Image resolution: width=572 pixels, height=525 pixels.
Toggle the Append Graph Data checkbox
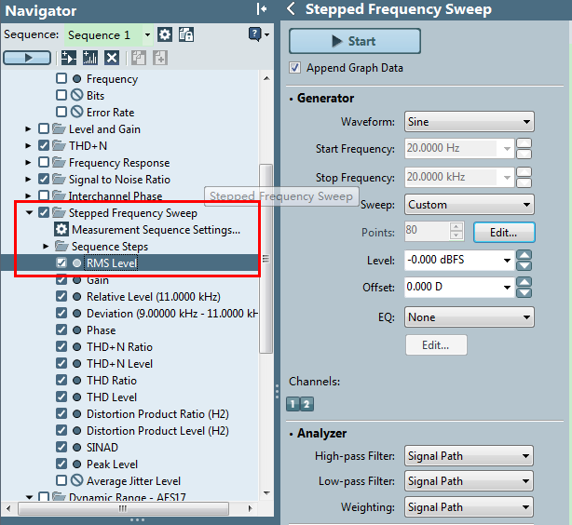click(294, 68)
